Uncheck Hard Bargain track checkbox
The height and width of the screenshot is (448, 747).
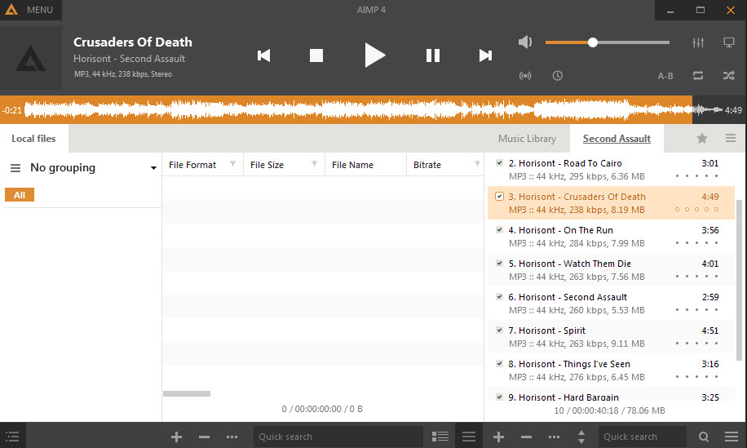click(499, 397)
